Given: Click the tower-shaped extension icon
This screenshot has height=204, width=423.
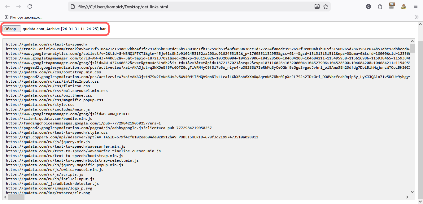Looking at the screenshot, I should (403, 6).
